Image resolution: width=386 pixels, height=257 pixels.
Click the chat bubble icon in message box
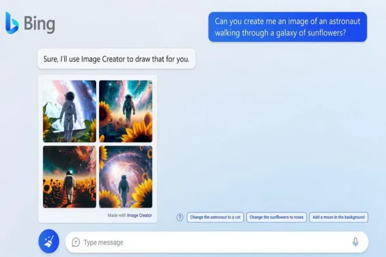[x=76, y=242]
